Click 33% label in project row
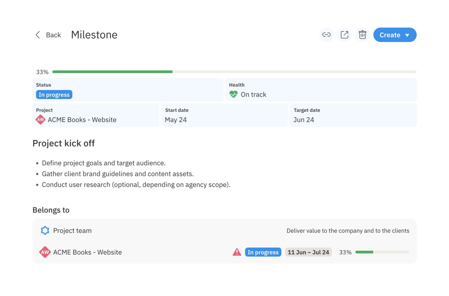Image resolution: width=449 pixels, height=296 pixels. point(345,252)
